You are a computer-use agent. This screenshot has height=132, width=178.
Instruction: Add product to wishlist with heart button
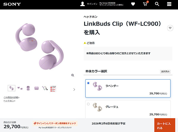170,28
